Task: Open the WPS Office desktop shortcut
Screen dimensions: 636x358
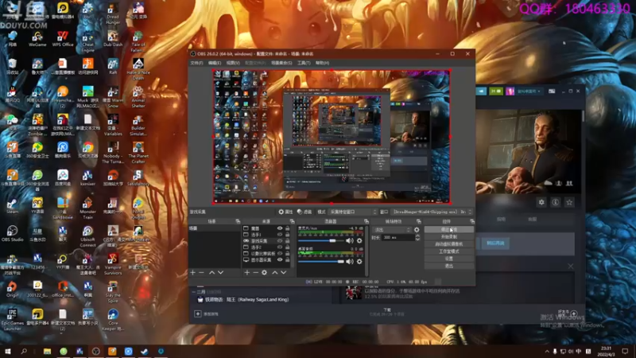Action: [x=63, y=38]
